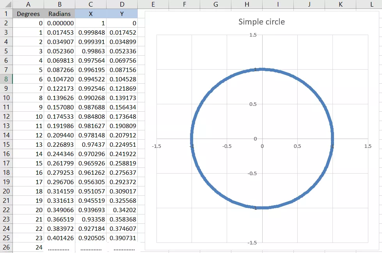Select cell with value 0.069813

(x=59, y=60)
